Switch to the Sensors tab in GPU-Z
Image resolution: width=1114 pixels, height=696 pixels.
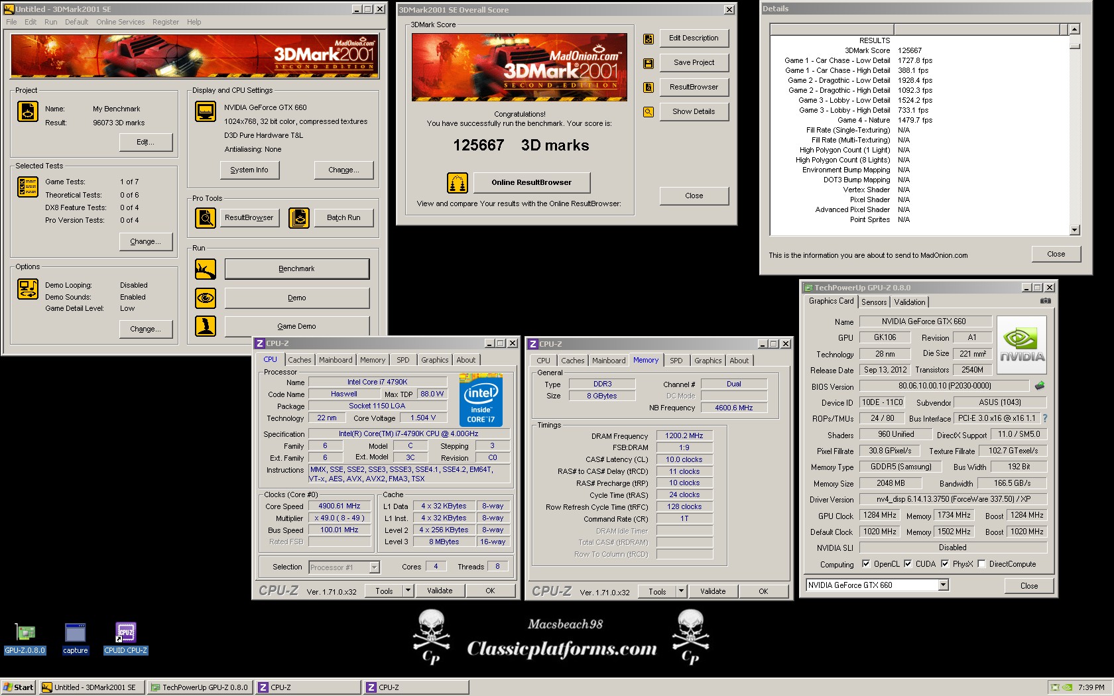874,302
